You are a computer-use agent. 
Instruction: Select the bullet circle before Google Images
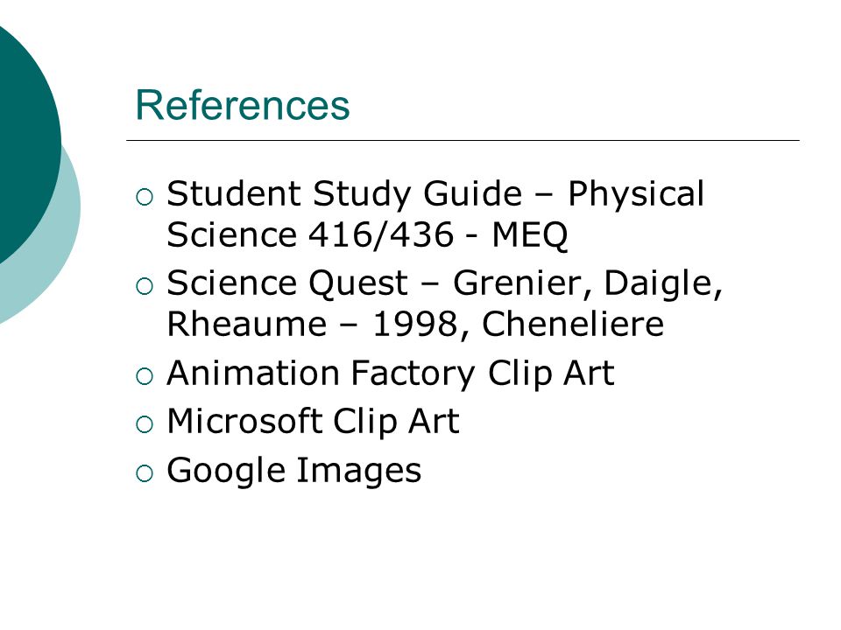coord(145,473)
